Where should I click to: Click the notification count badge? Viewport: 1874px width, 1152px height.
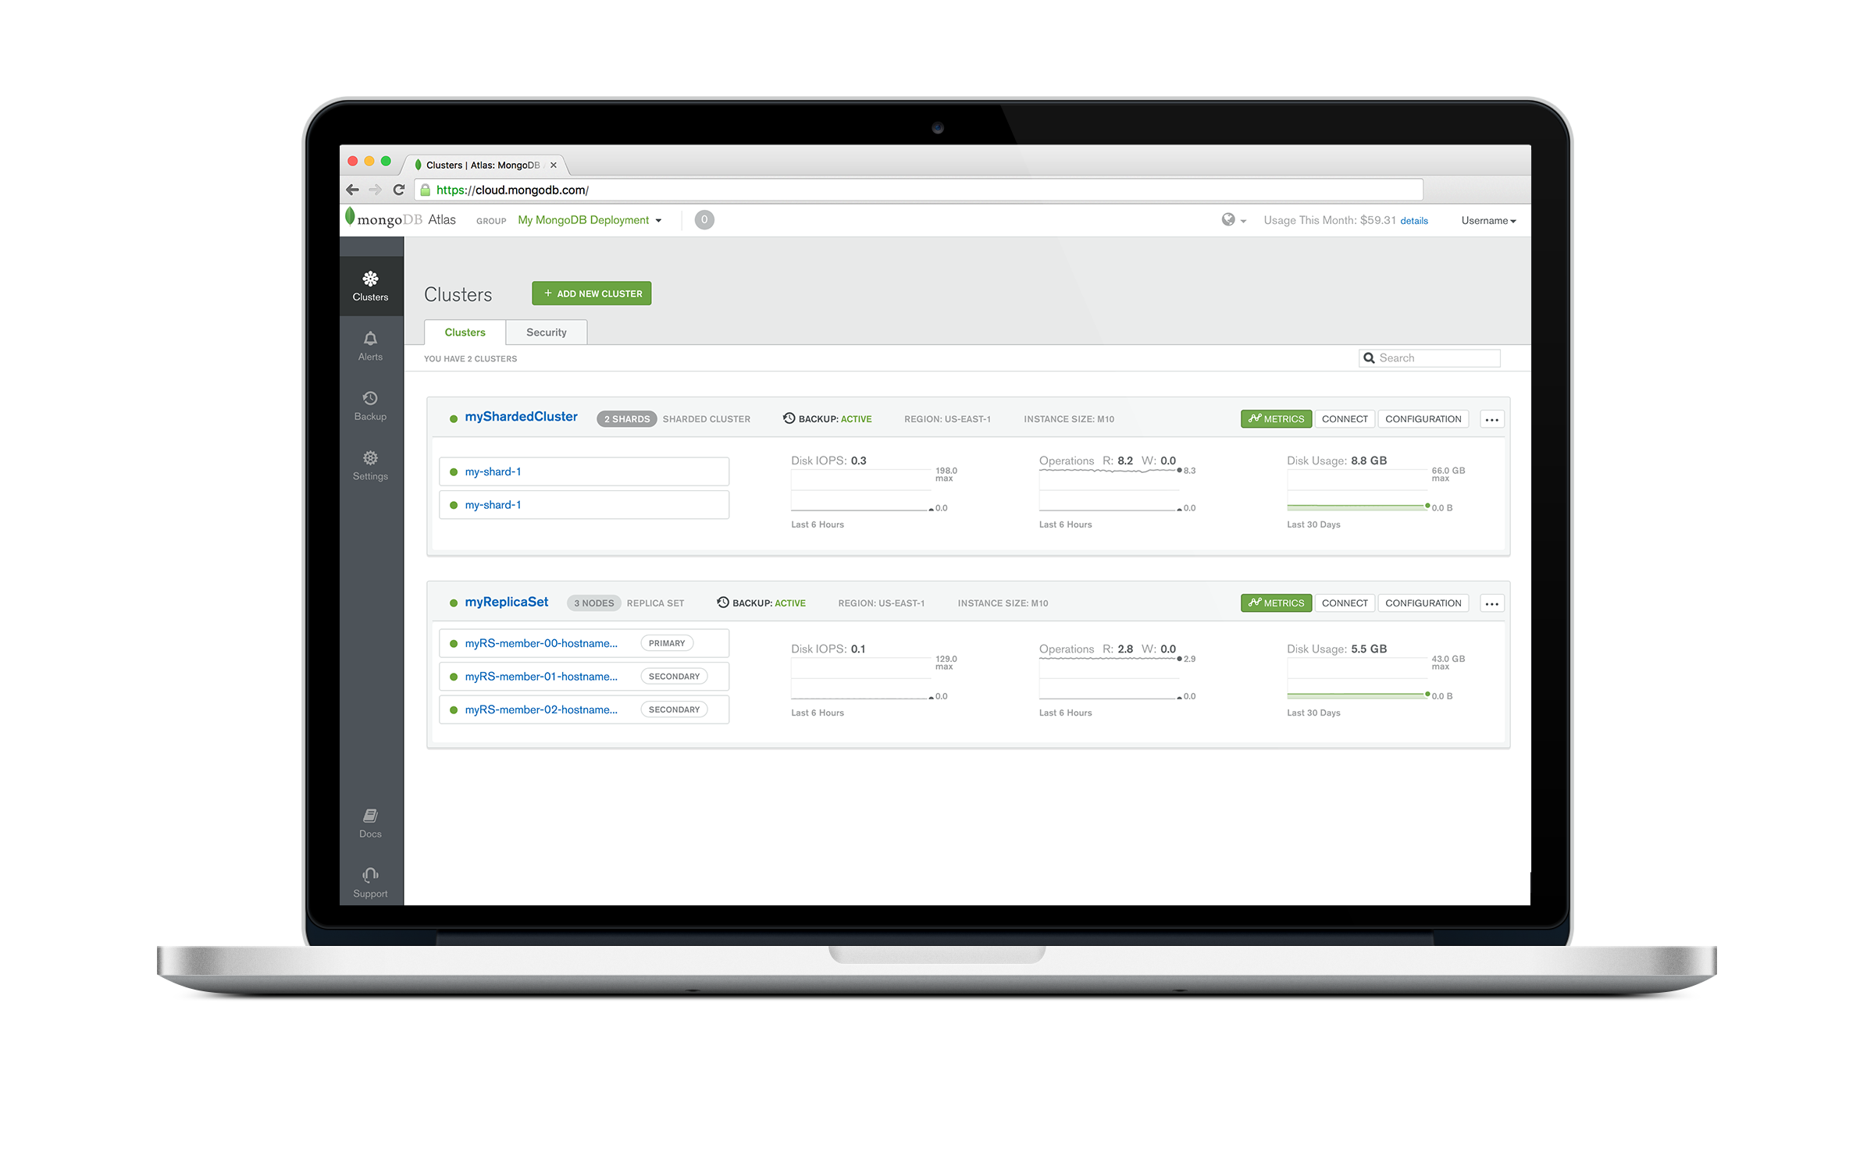[704, 220]
